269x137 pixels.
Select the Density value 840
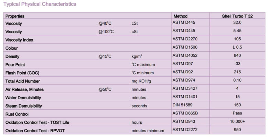coord(237,55)
